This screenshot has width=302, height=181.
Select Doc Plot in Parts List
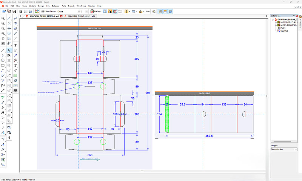[284, 31]
